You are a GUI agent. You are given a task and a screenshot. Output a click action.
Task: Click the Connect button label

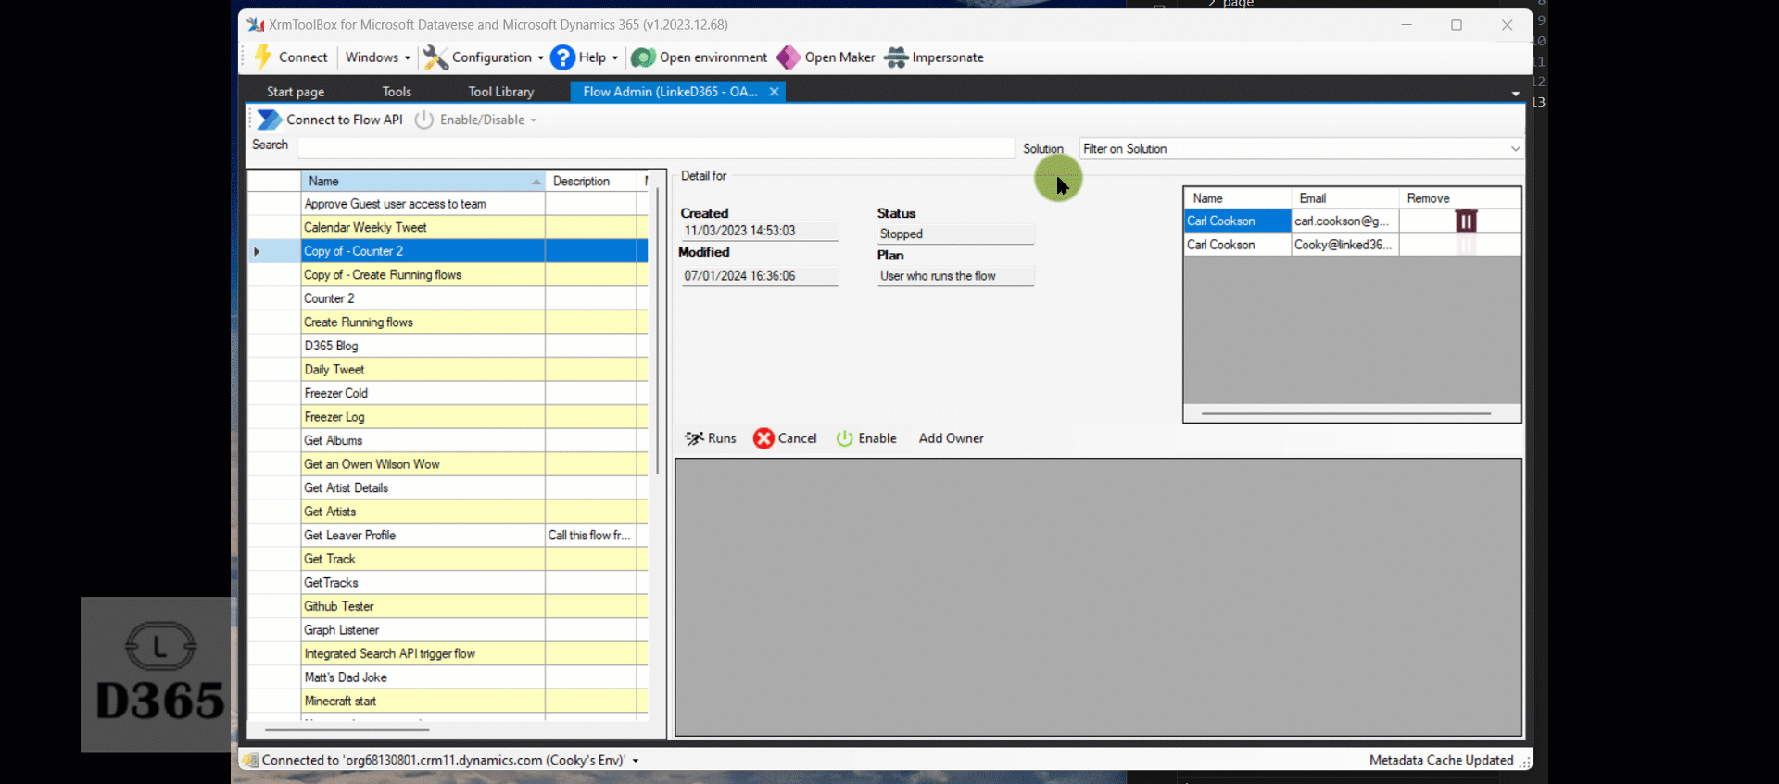pyautogui.click(x=303, y=57)
